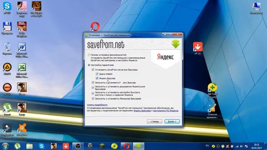Open the red download arrow desktop shortcut
Screen dimensions: 267x150
[198, 48]
